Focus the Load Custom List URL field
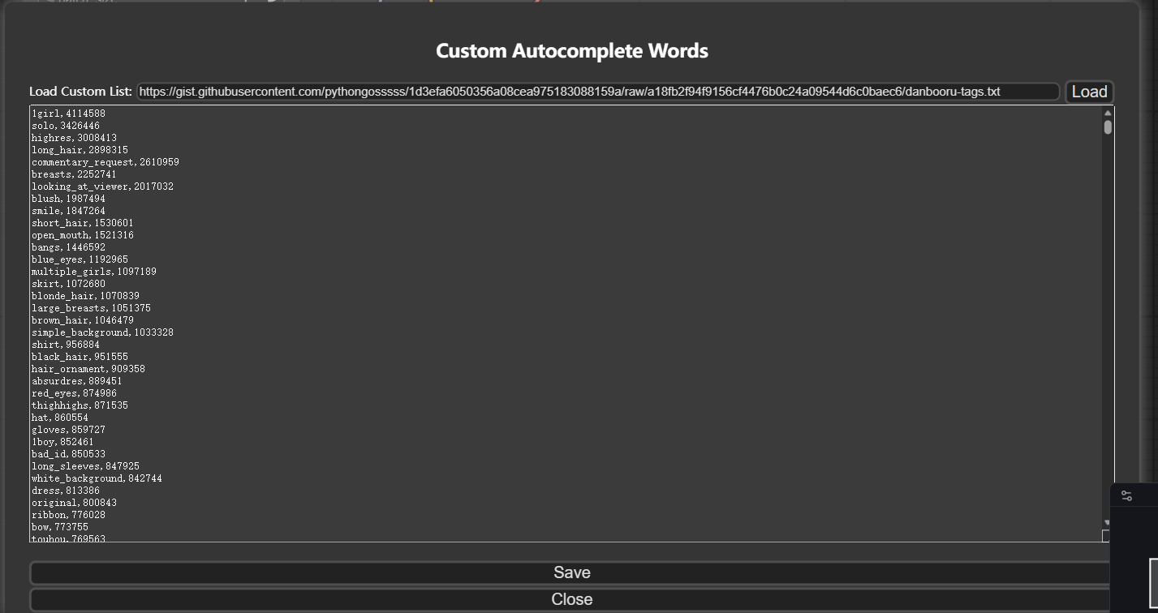This screenshot has height=613, width=1158. [598, 92]
